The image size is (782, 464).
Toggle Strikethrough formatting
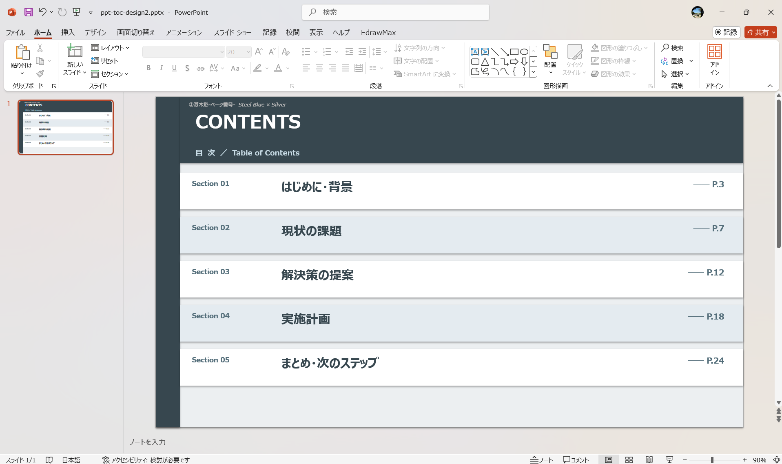(200, 68)
